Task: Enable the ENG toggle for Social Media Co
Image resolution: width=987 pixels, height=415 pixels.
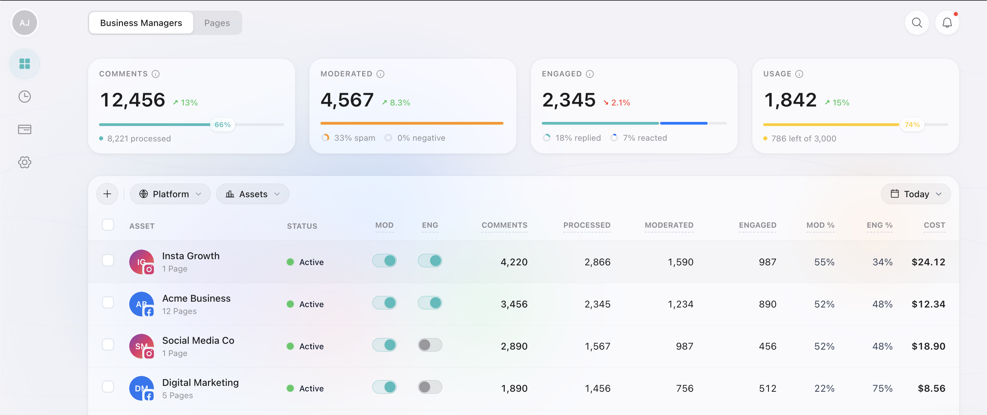Action: tap(430, 345)
